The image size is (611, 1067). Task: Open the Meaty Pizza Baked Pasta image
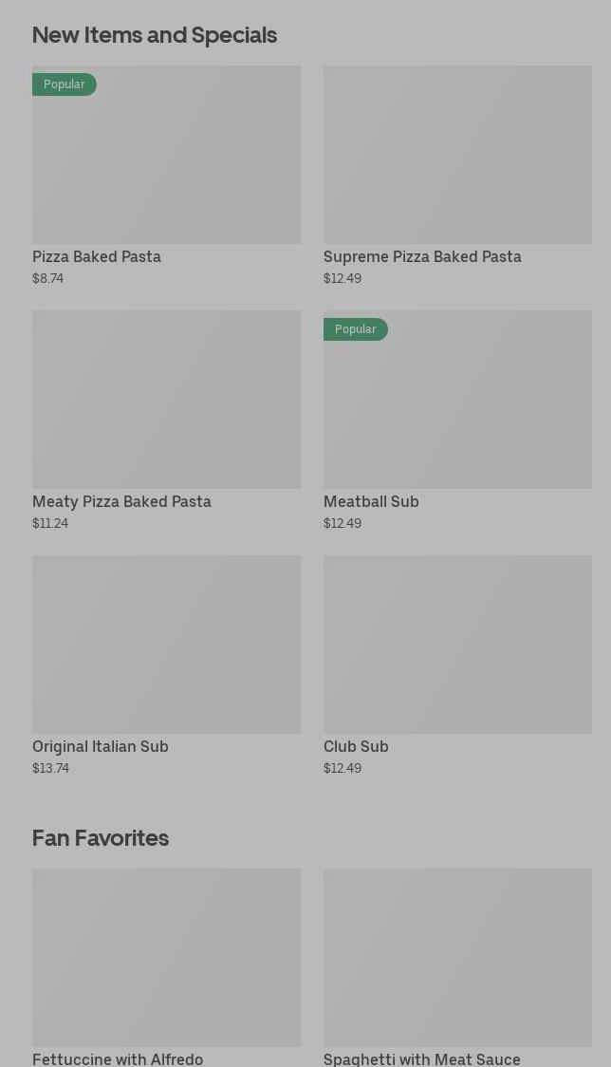(x=166, y=400)
